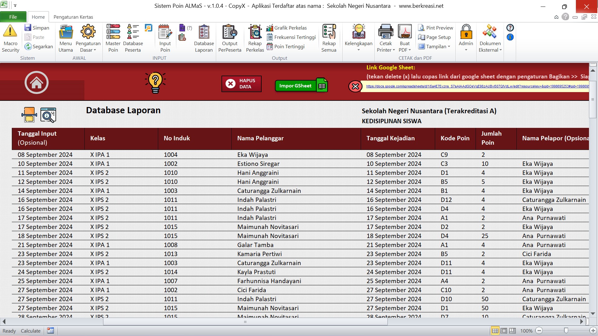This screenshot has width=598, height=336.
Task: Select Normal view button in status bar
Action: [x=495, y=331]
